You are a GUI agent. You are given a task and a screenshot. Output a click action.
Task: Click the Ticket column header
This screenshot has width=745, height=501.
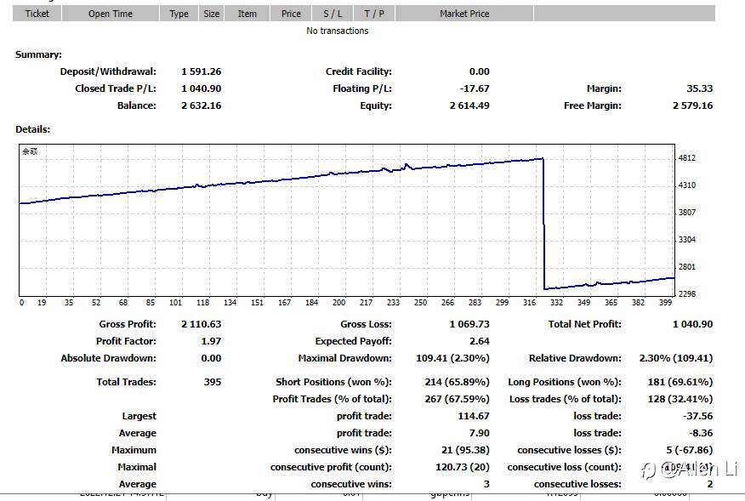[37, 14]
